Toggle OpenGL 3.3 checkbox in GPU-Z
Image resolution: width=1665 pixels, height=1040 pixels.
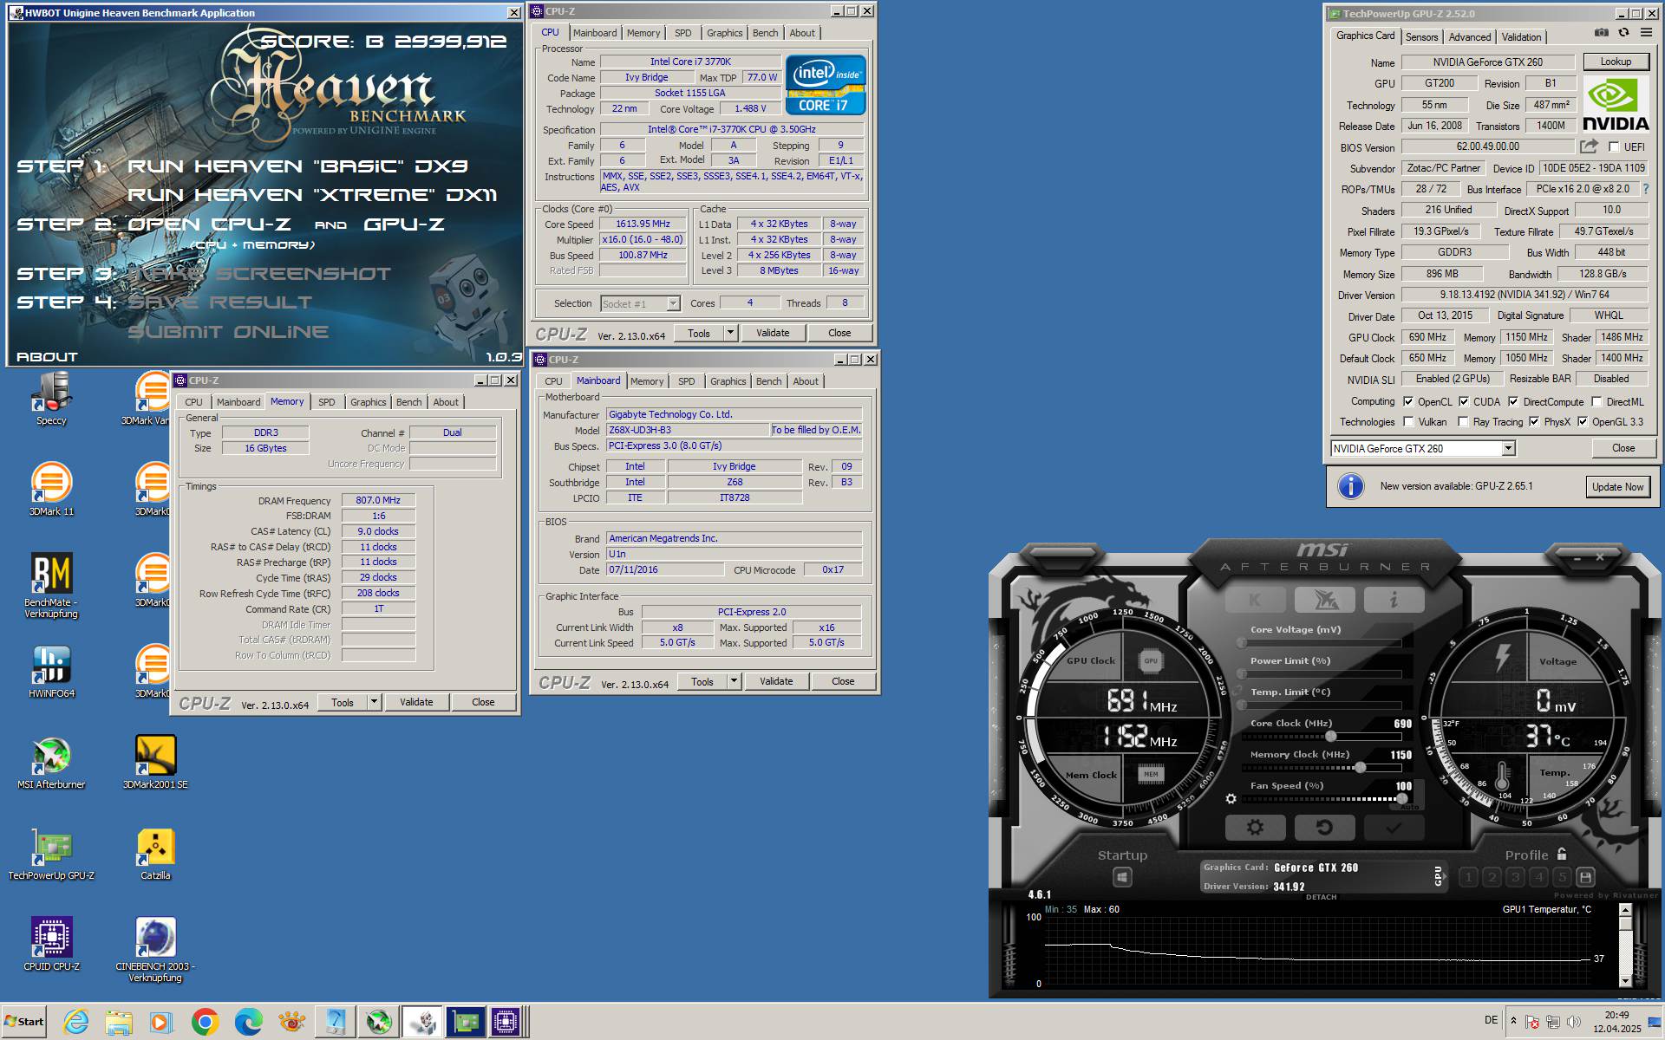tap(1583, 422)
